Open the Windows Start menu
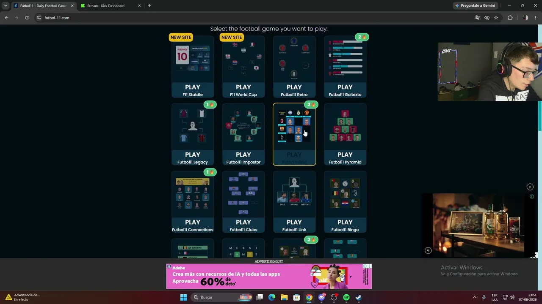Screen dimensions: 542x304 click(x=183, y=297)
